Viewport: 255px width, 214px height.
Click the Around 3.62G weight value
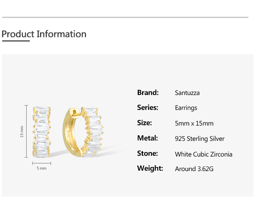(x=194, y=169)
